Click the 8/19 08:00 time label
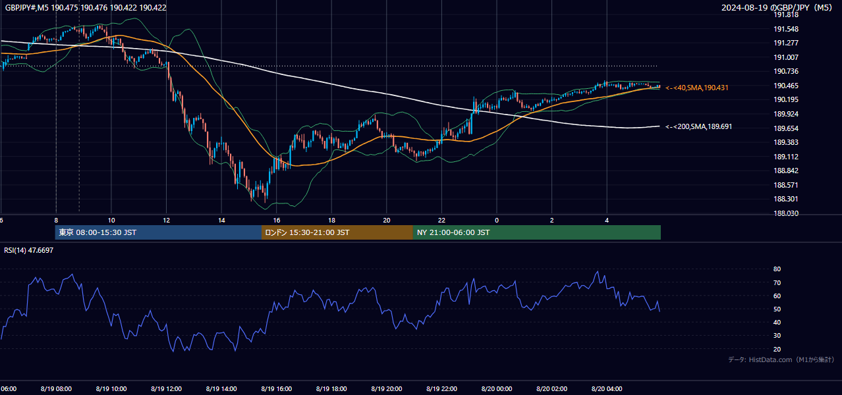This screenshot has height=395, width=842. pyautogui.click(x=56, y=389)
